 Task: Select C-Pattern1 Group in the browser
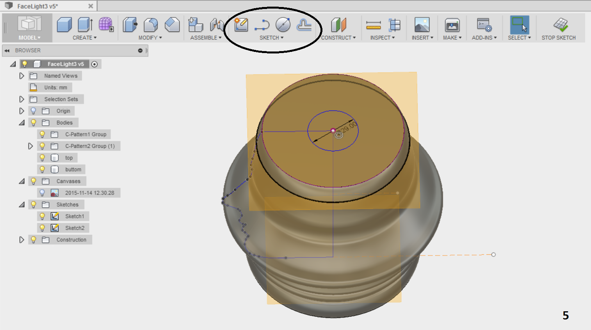pos(86,134)
